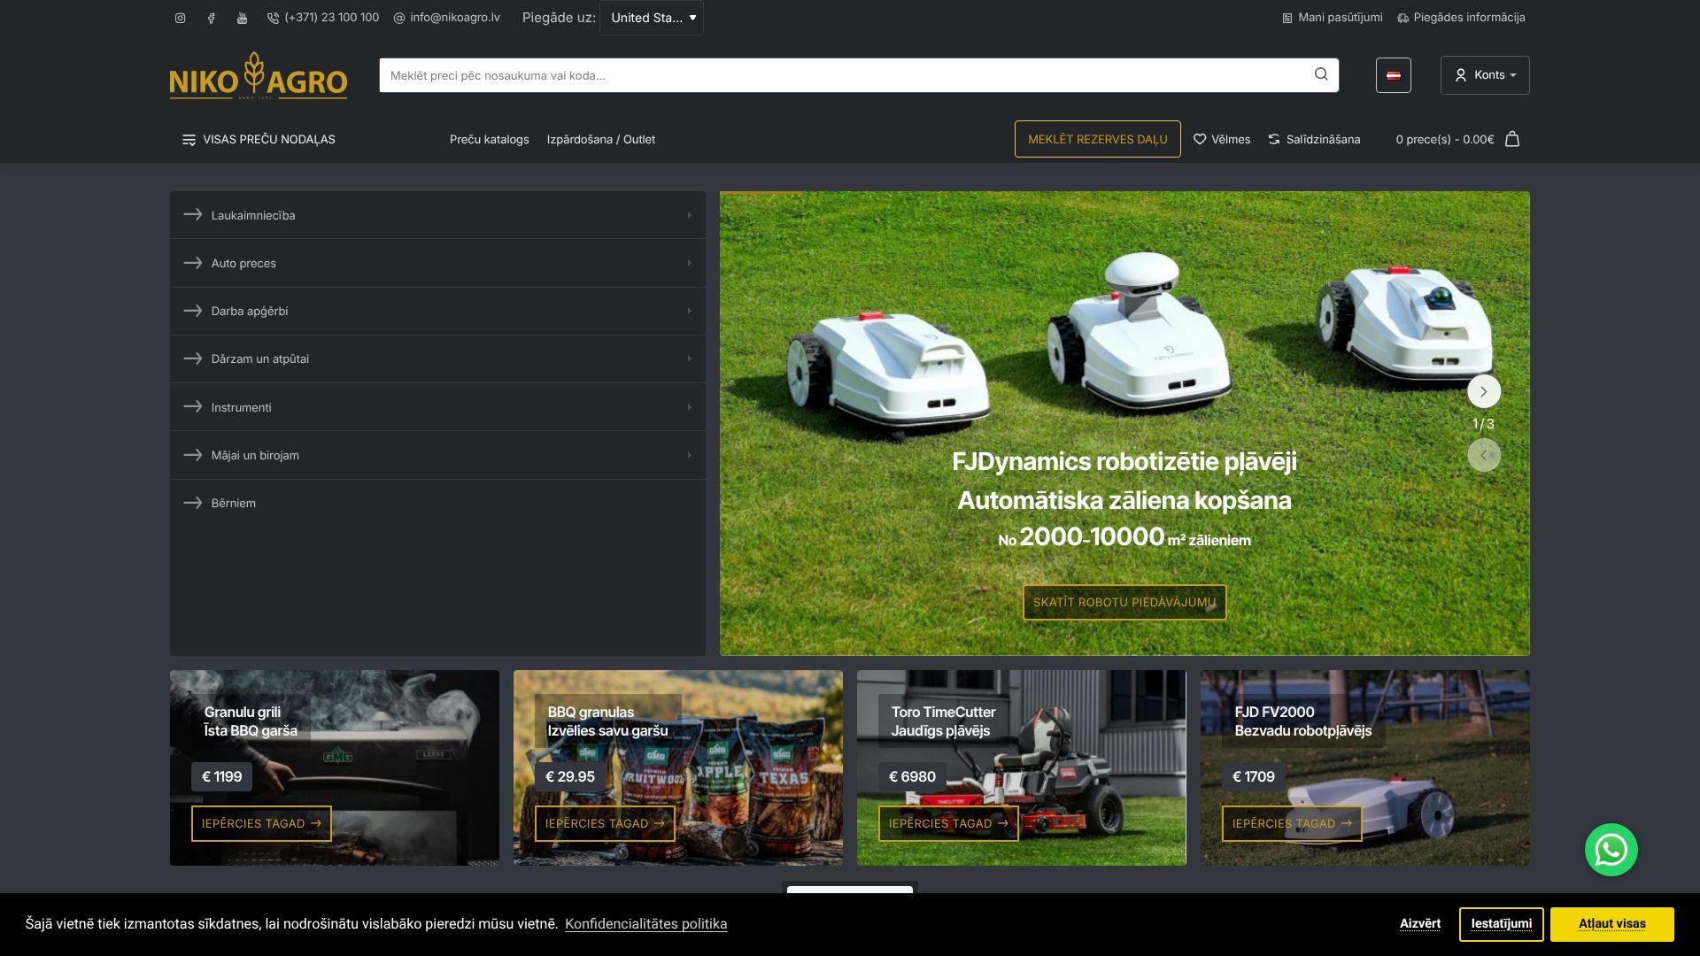Shop now on the BBQ granulas card
The height and width of the screenshot is (956, 1700).
tap(605, 823)
